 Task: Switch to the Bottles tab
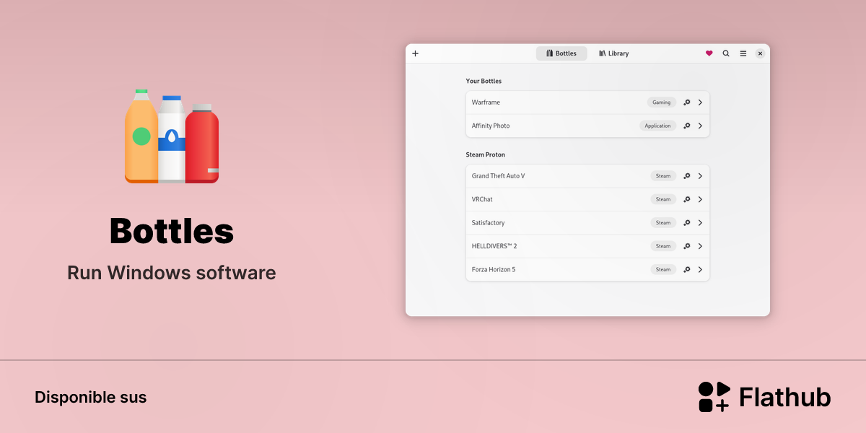pyautogui.click(x=561, y=53)
